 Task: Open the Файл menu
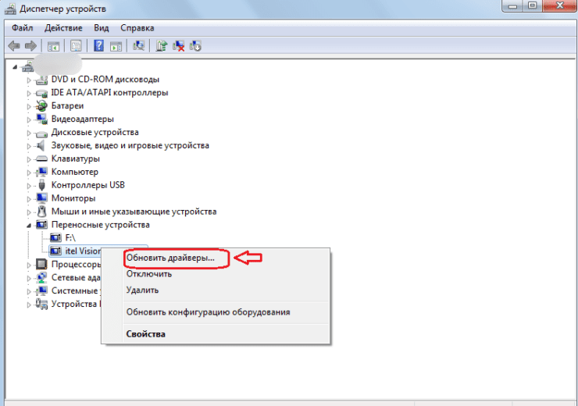pyautogui.click(x=22, y=28)
